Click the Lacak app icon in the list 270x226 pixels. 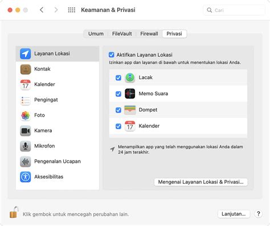point(130,77)
